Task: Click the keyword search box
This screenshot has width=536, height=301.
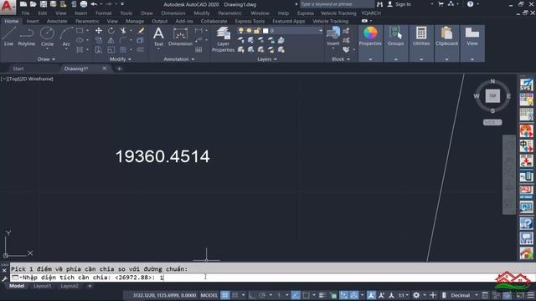Action: point(337,4)
